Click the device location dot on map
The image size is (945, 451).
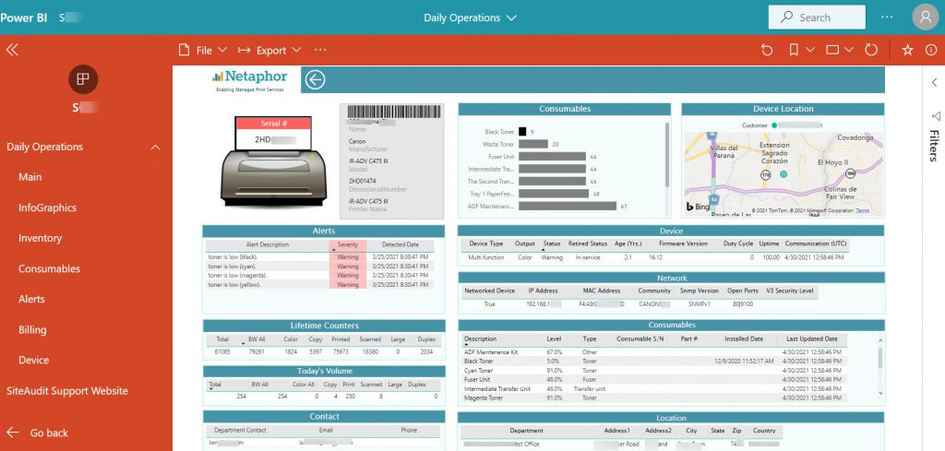click(784, 174)
